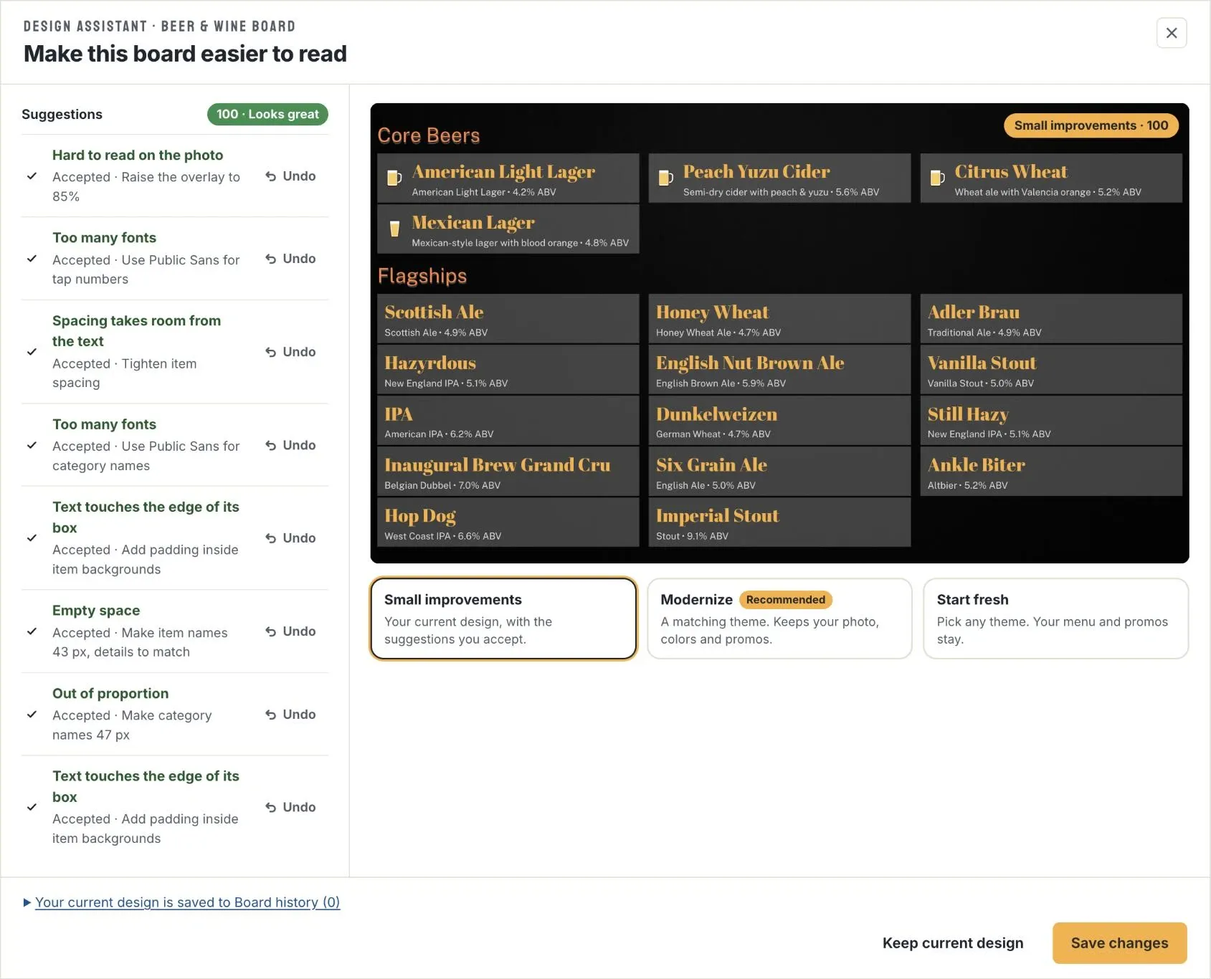Click the Imperial Stout item in preview

[779, 522]
